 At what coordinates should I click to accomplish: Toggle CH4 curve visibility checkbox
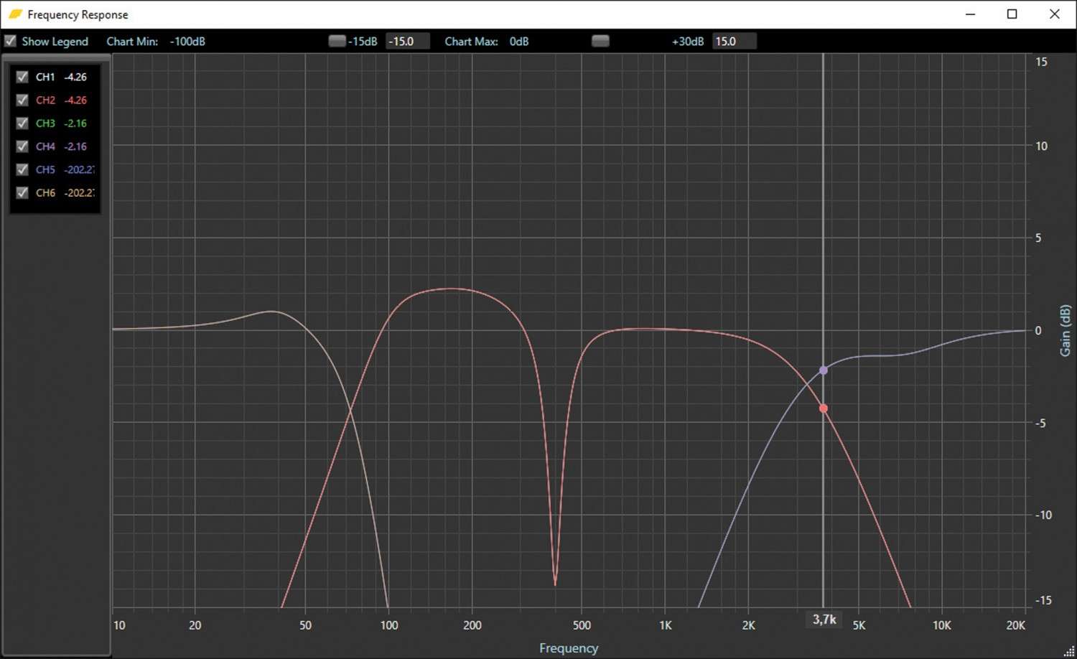click(x=22, y=146)
